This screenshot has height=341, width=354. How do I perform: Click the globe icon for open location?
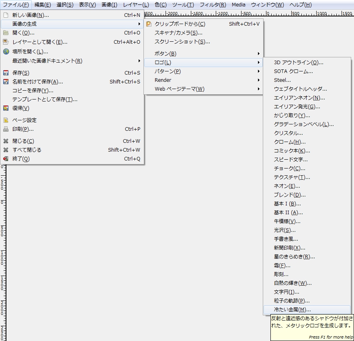point(6,51)
